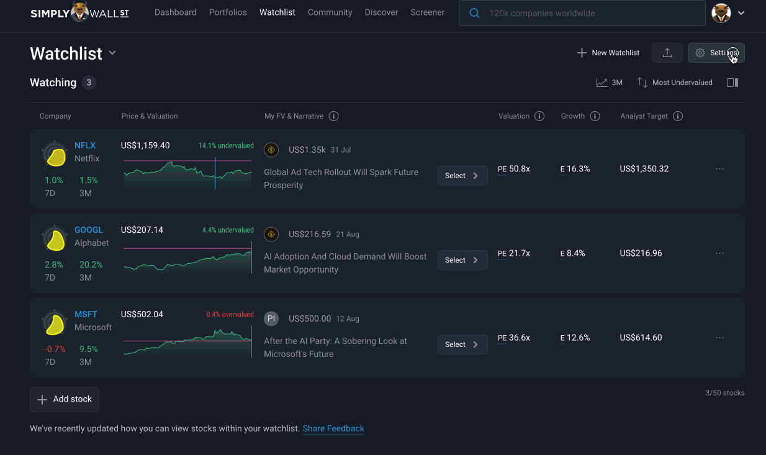
Task: Open the 3M chart period selector
Action: (610, 83)
